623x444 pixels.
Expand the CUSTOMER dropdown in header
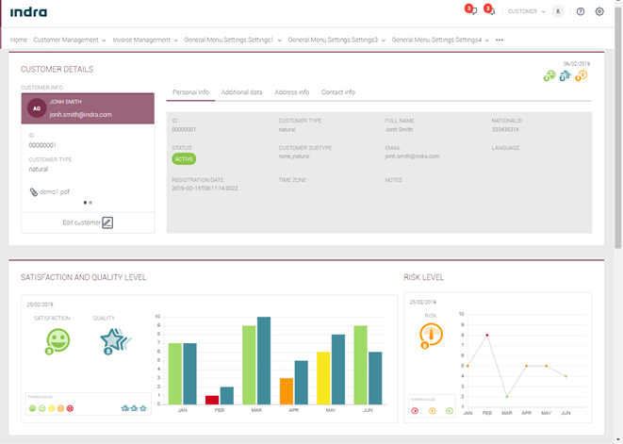tap(527, 11)
